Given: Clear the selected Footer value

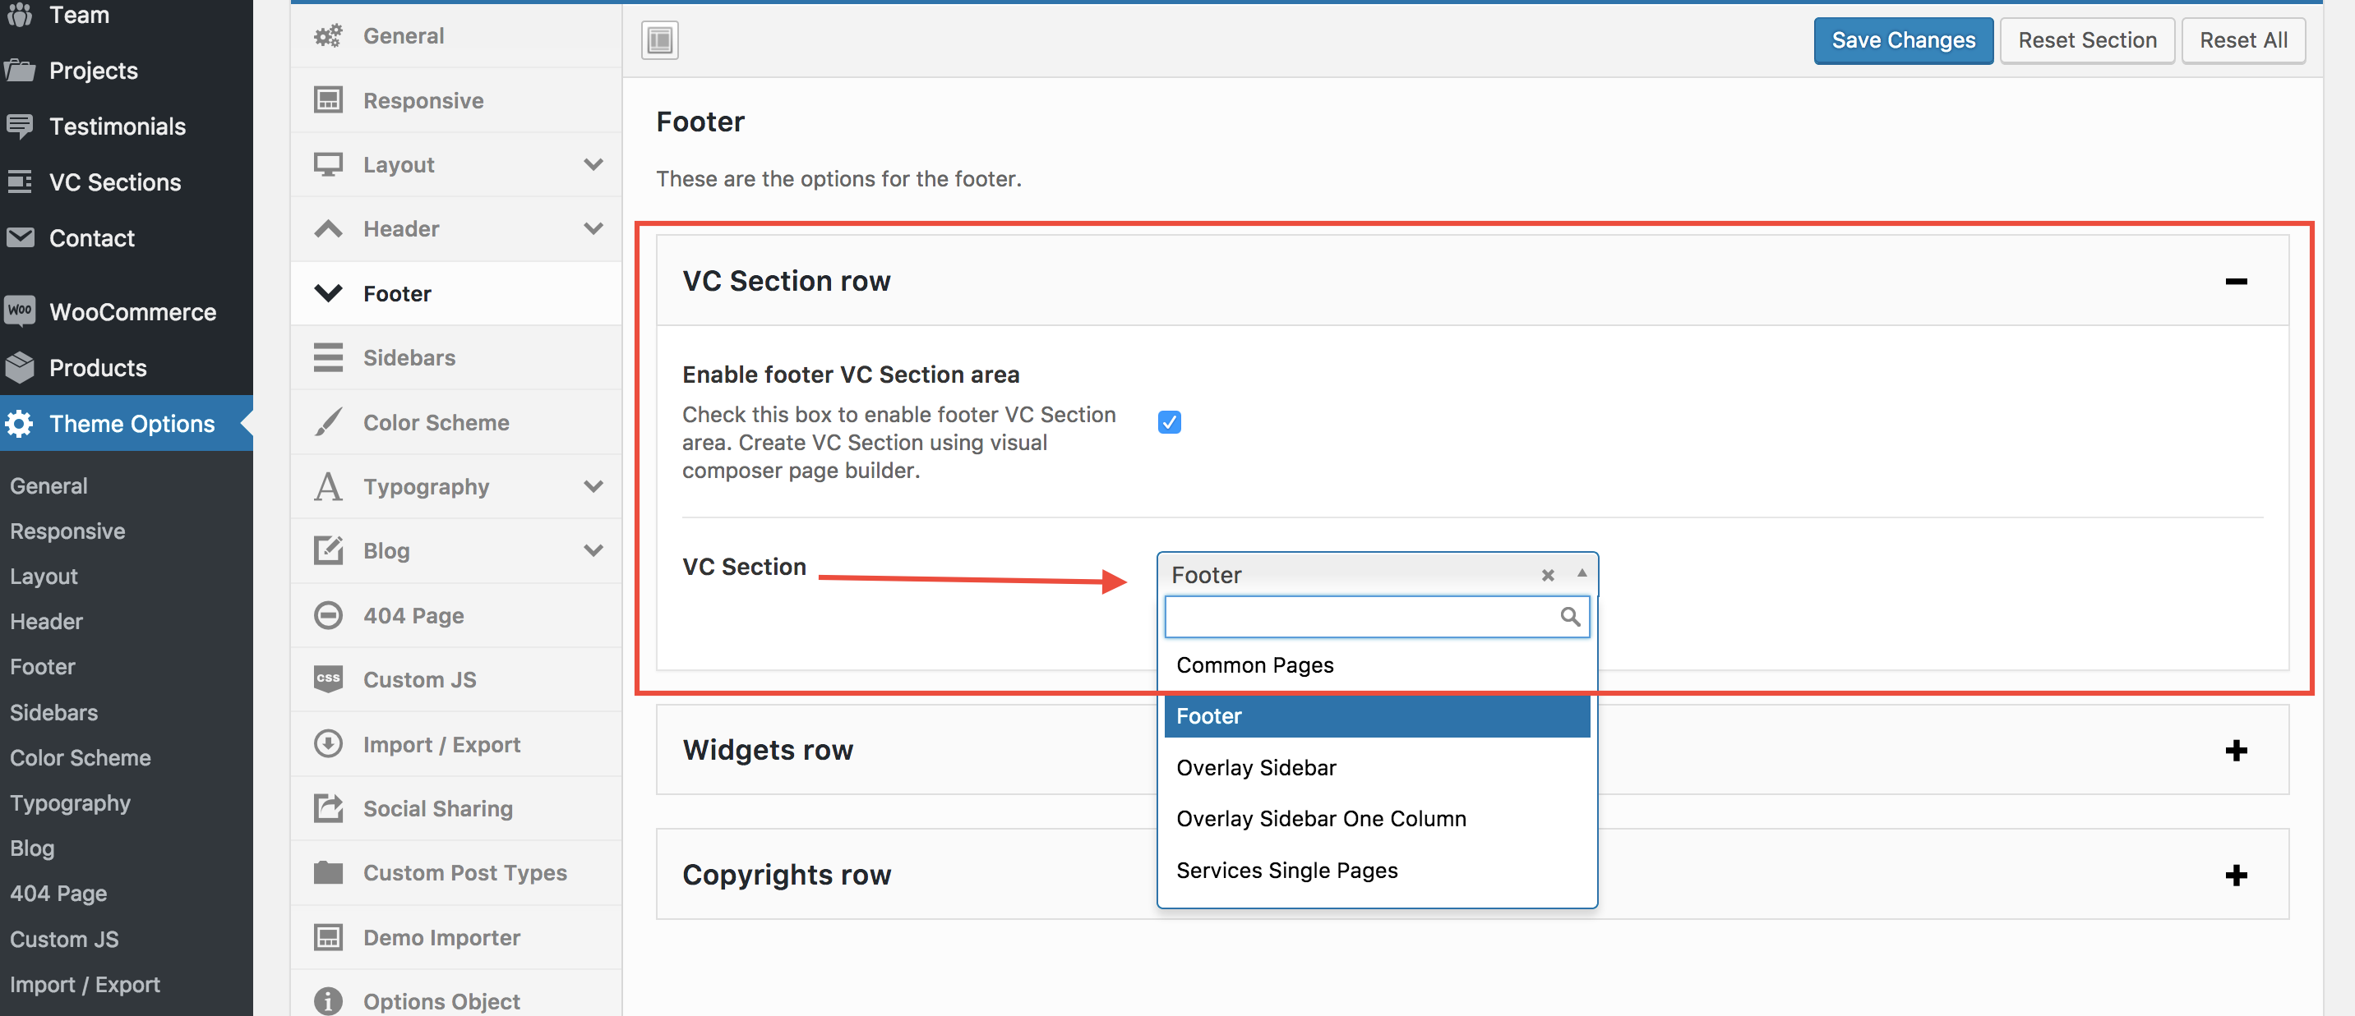Looking at the screenshot, I should (x=1547, y=575).
